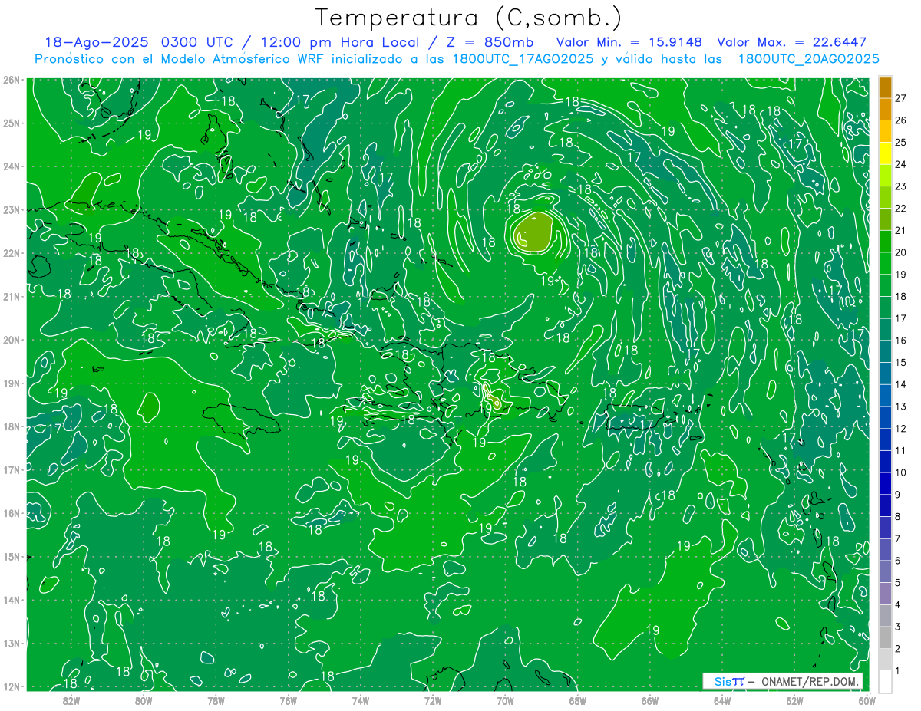Click the "12N" latitude axis label
Viewport: 921px width, 711px height.
12,686
